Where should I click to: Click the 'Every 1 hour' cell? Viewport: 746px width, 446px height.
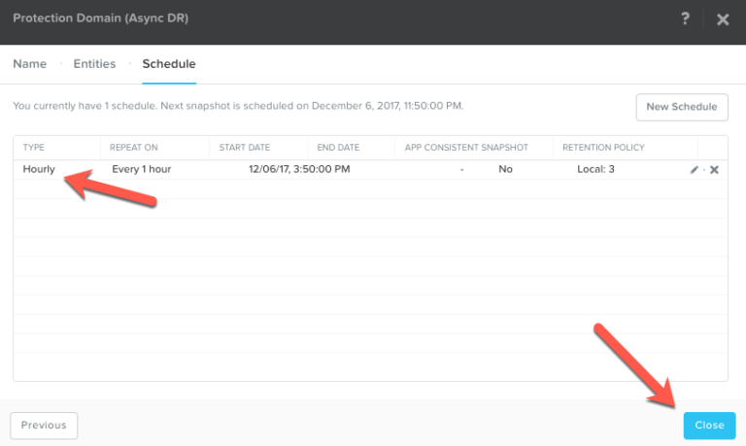[141, 169]
